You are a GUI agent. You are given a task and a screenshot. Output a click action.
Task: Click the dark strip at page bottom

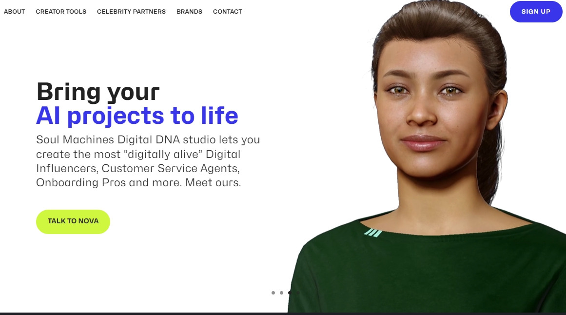point(283,314)
